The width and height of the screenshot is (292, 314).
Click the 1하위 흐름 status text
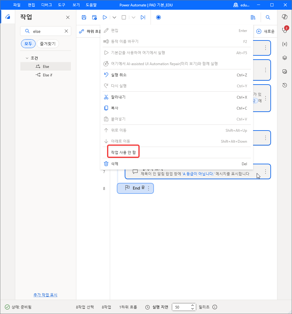(x=128, y=307)
